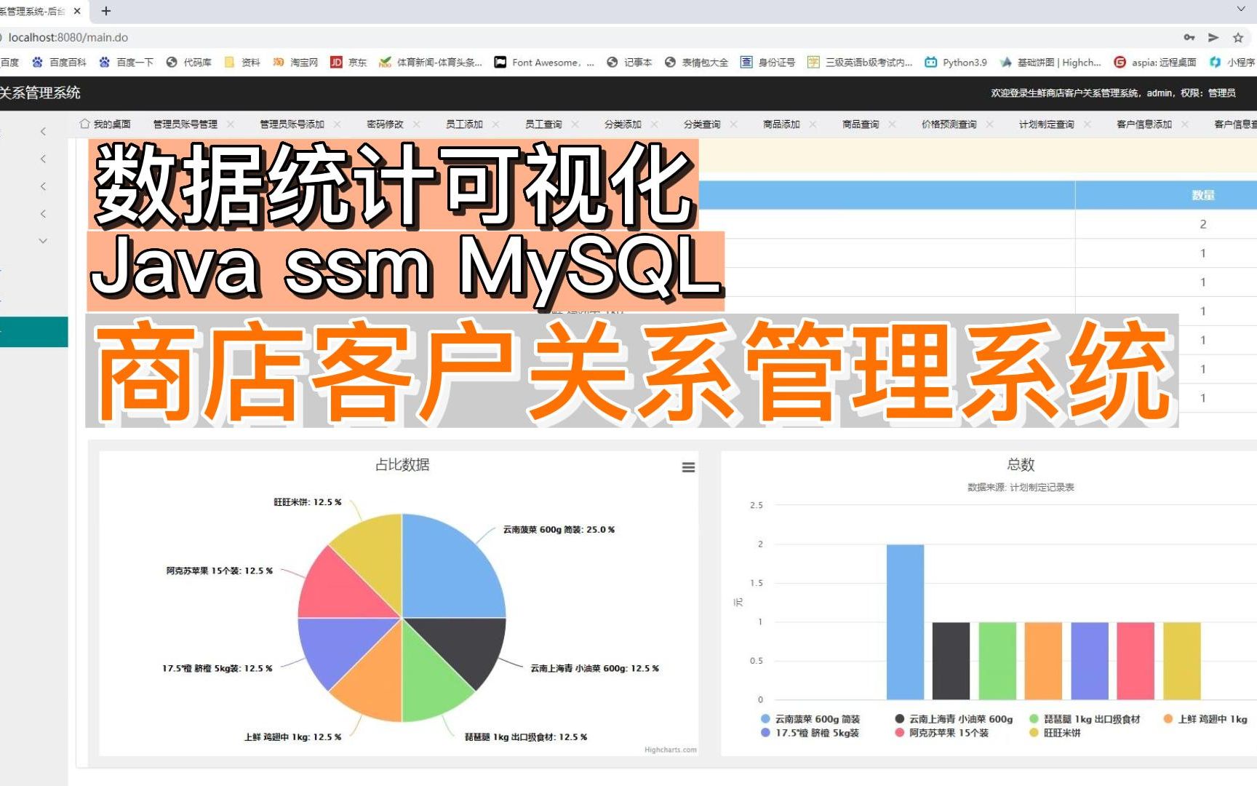1257x786 pixels.
Task: Open the 体育新闻 bookmark
Action: tap(431, 63)
